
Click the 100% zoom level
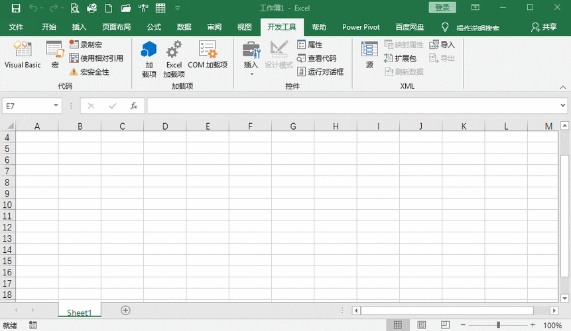tap(552, 325)
